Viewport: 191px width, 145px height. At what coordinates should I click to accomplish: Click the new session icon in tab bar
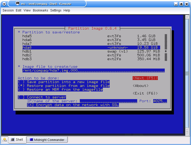5,140
